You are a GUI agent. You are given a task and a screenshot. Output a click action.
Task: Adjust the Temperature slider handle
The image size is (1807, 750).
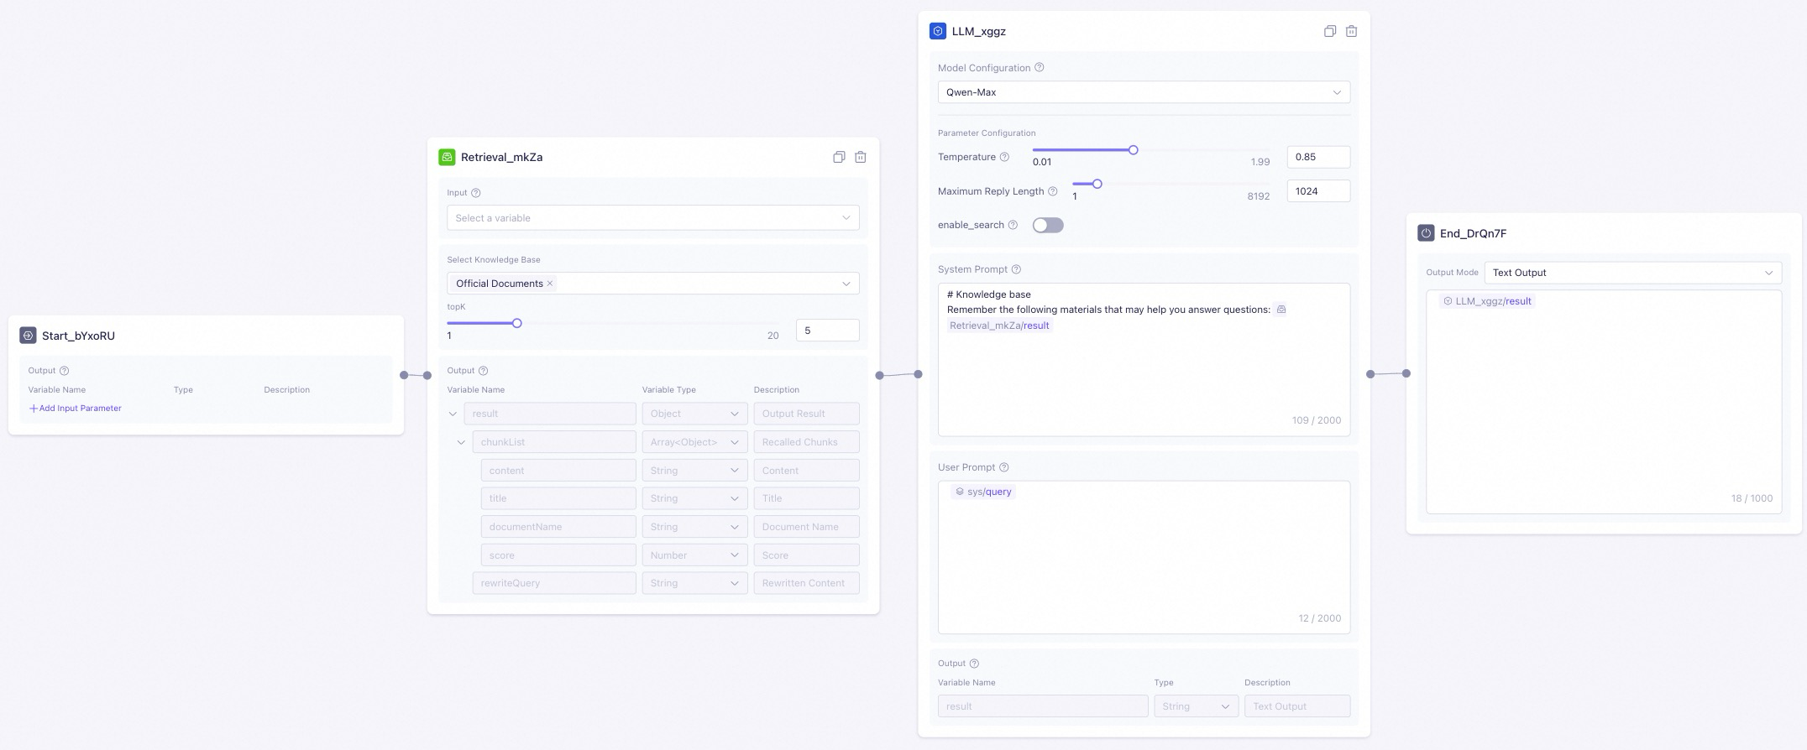tap(1134, 150)
